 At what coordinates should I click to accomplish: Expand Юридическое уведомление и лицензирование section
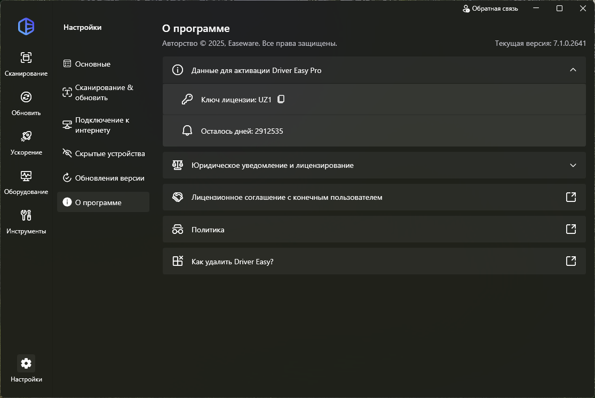(x=573, y=165)
